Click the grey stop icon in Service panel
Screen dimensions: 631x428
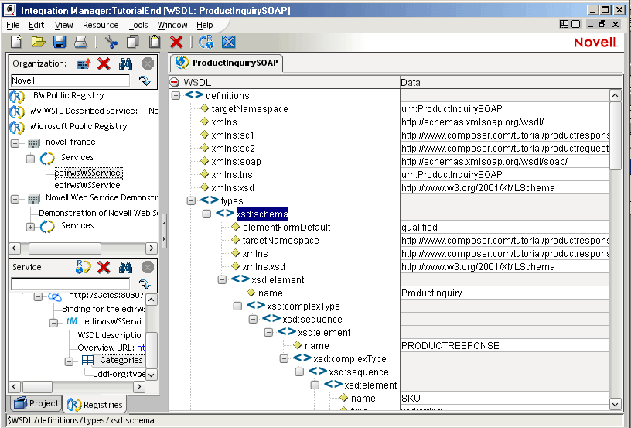coord(147,267)
